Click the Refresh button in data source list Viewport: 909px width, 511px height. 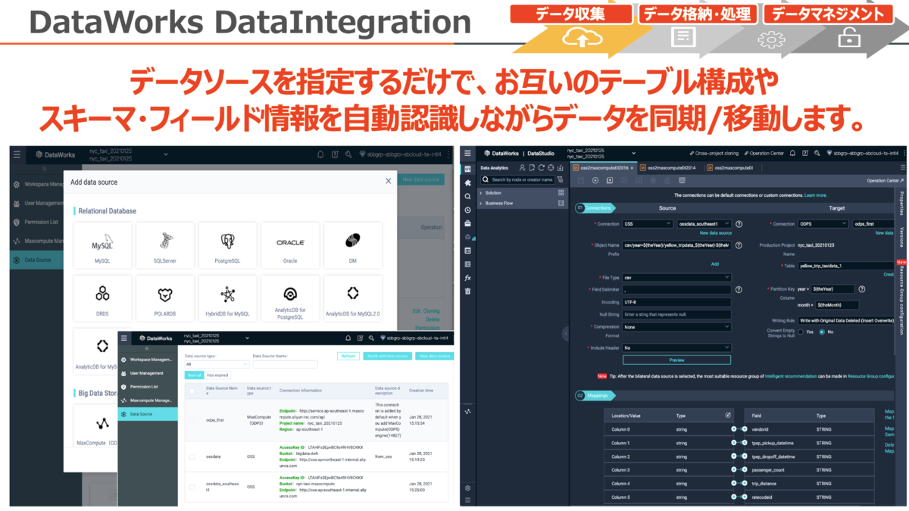pos(348,356)
